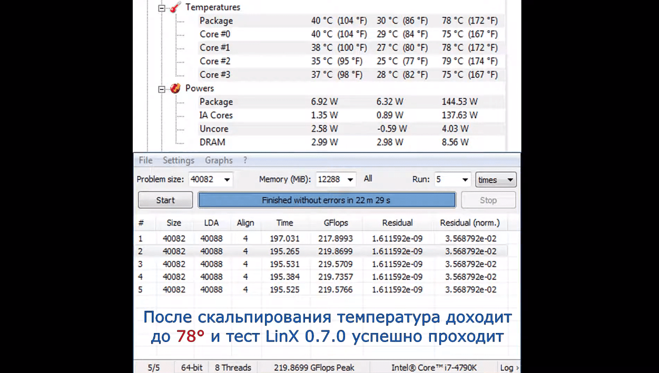Open the times unit dropdown
The height and width of the screenshot is (373, 659).
tap(509, 180)
